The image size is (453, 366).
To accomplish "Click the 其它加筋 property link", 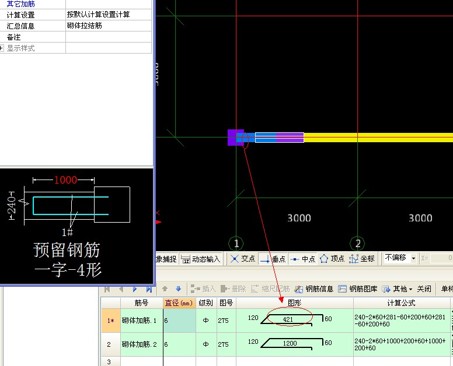I will click(x=20, y=4).
